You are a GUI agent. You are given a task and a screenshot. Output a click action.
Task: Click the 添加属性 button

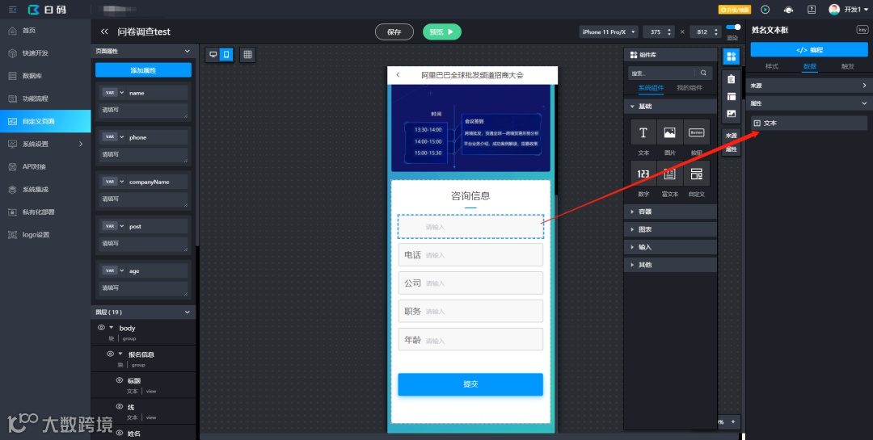143,70
